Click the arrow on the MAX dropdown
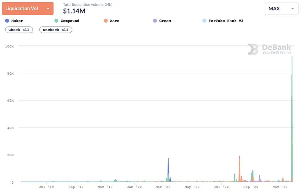 292,9
